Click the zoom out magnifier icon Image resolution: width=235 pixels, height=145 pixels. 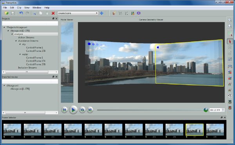click(x=230, y=26)
